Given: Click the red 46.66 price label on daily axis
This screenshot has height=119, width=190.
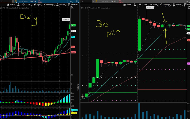Looking at the screenshot, I should click(73, 52).
